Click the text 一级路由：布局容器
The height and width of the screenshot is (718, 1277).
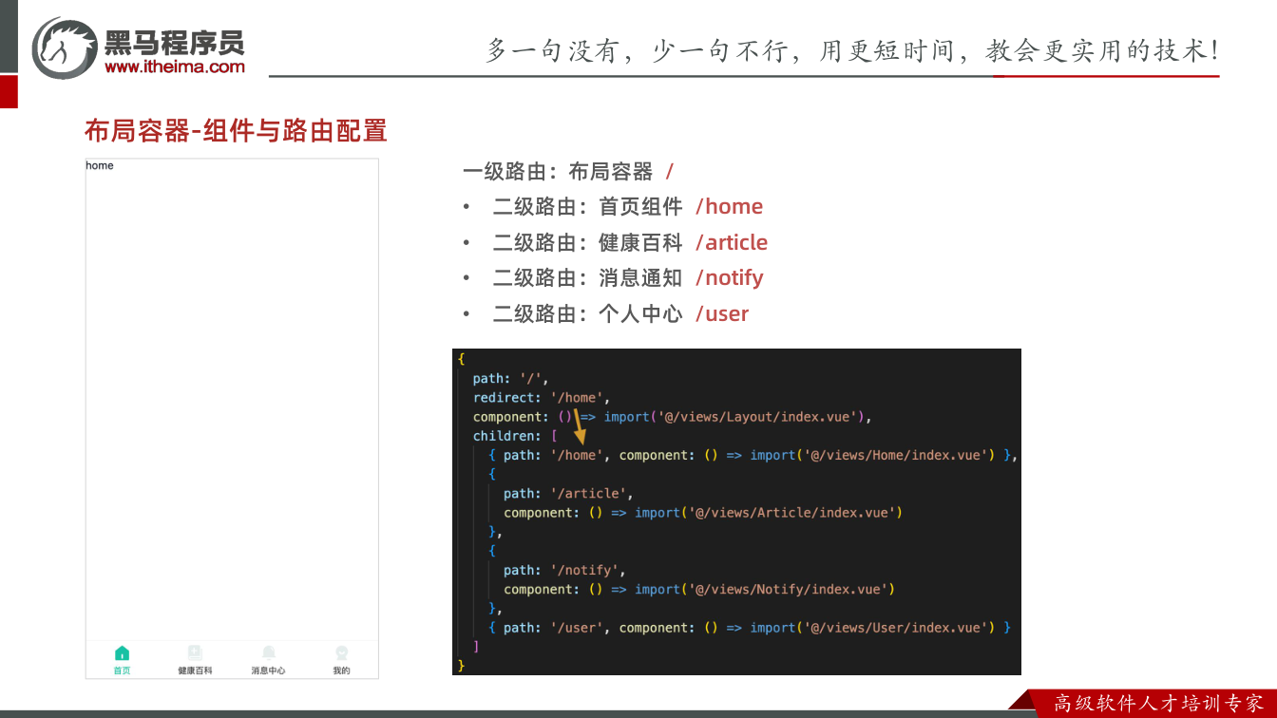pos(558,172)
